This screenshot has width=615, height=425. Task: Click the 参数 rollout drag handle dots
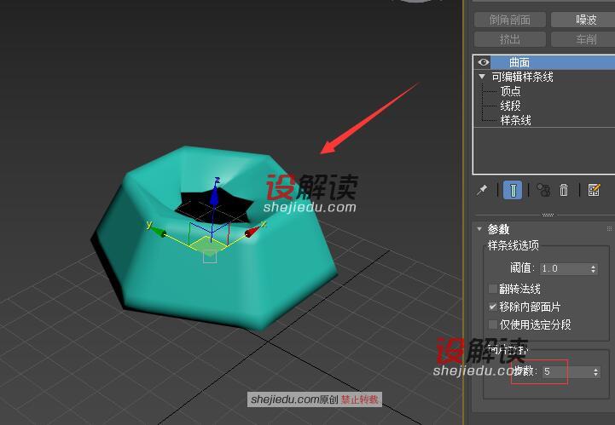point(609,229)
